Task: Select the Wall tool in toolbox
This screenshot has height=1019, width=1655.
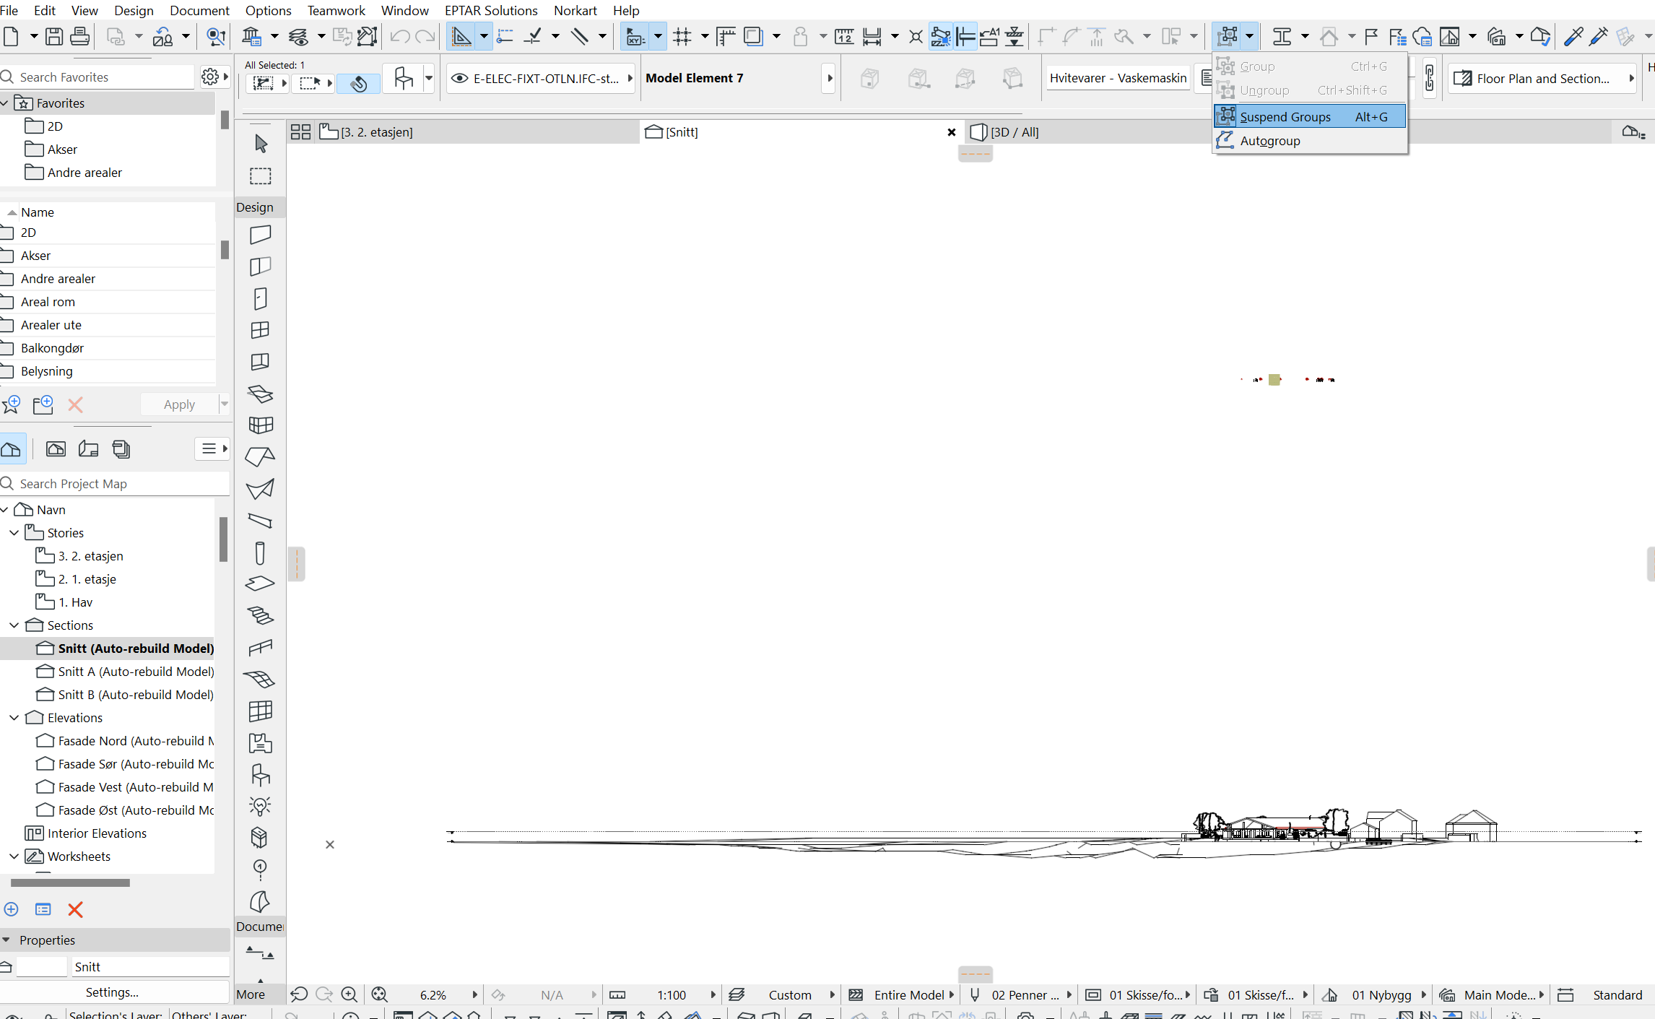Action: (x=260, y=235)
